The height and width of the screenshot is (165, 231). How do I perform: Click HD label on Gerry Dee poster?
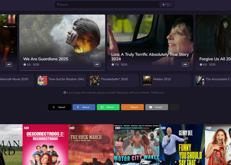coord(163,128)
